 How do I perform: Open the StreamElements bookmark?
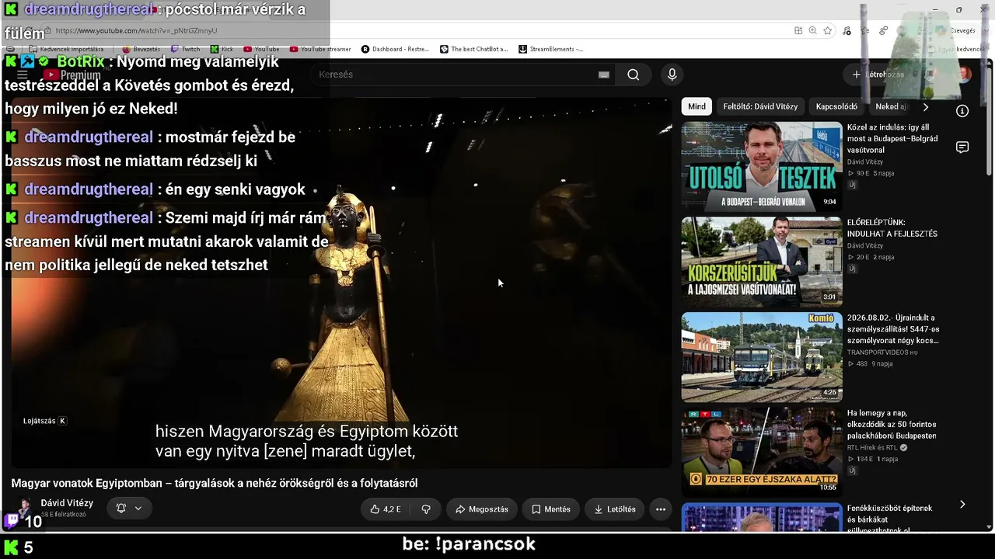pos(550,49)
